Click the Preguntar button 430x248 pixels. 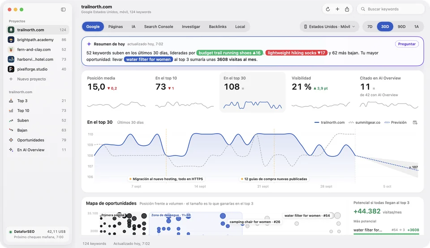[407, 44]
